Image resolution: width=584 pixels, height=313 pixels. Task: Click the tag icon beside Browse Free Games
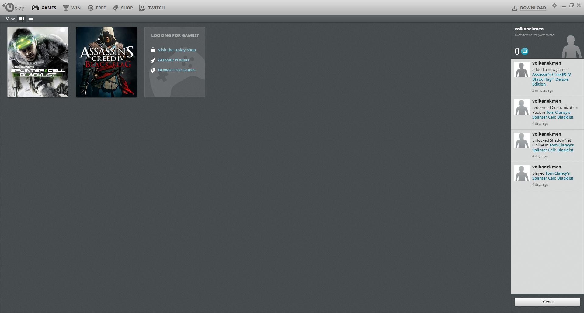click(x=153, y=70)
